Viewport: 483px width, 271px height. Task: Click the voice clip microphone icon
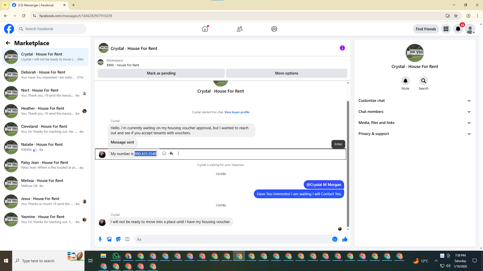tap(100, 239)
